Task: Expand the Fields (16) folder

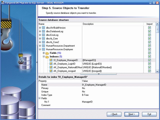Action: click(44, 53)
